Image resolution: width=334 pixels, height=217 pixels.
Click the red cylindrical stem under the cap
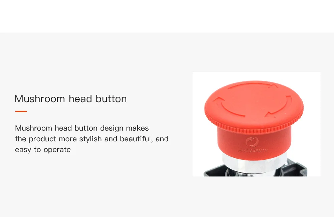(x=254, y=143)
